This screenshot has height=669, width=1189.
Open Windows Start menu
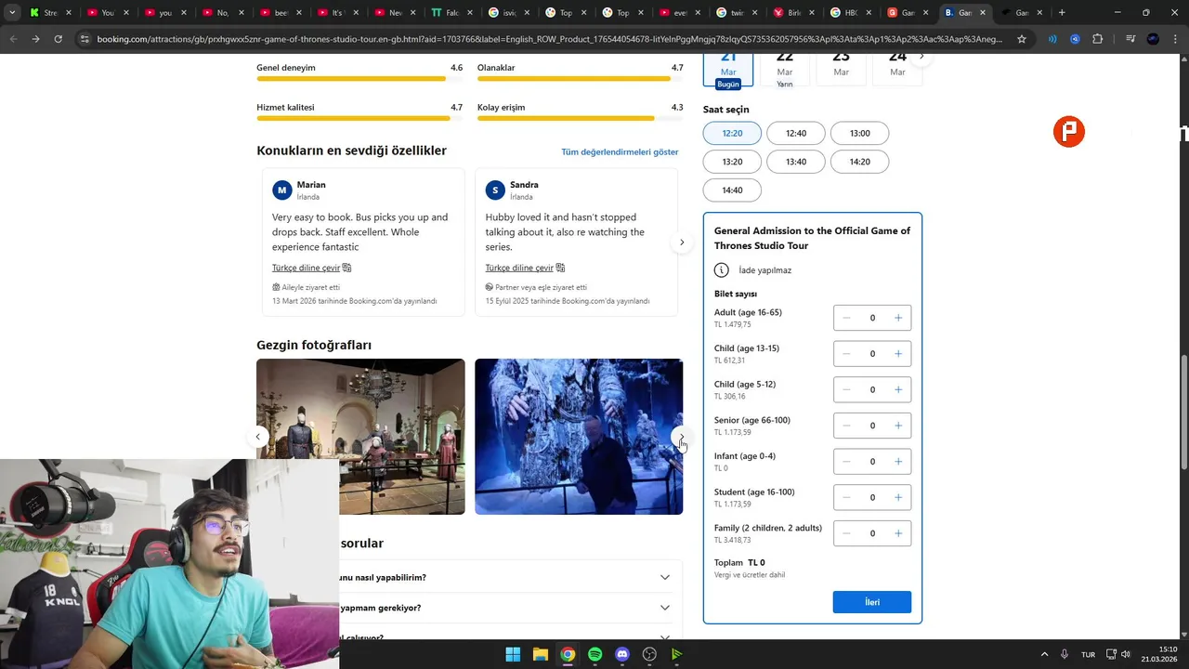[x=513, y=654]
